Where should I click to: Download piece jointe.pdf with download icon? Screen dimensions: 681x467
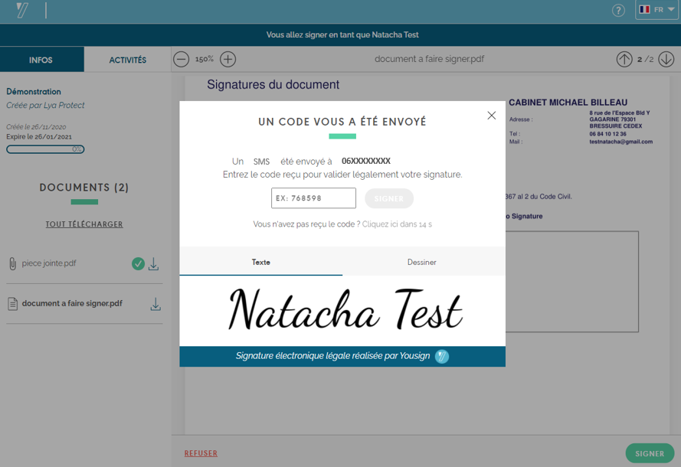154,264
